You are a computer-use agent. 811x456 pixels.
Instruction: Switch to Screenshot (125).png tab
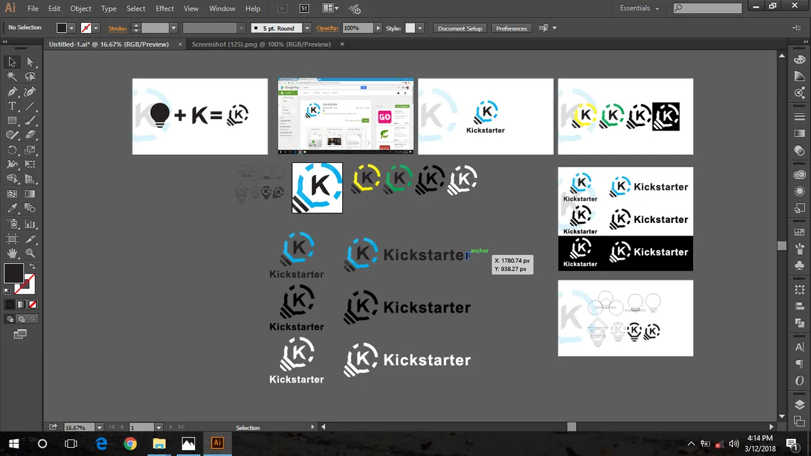coord(261,44)
